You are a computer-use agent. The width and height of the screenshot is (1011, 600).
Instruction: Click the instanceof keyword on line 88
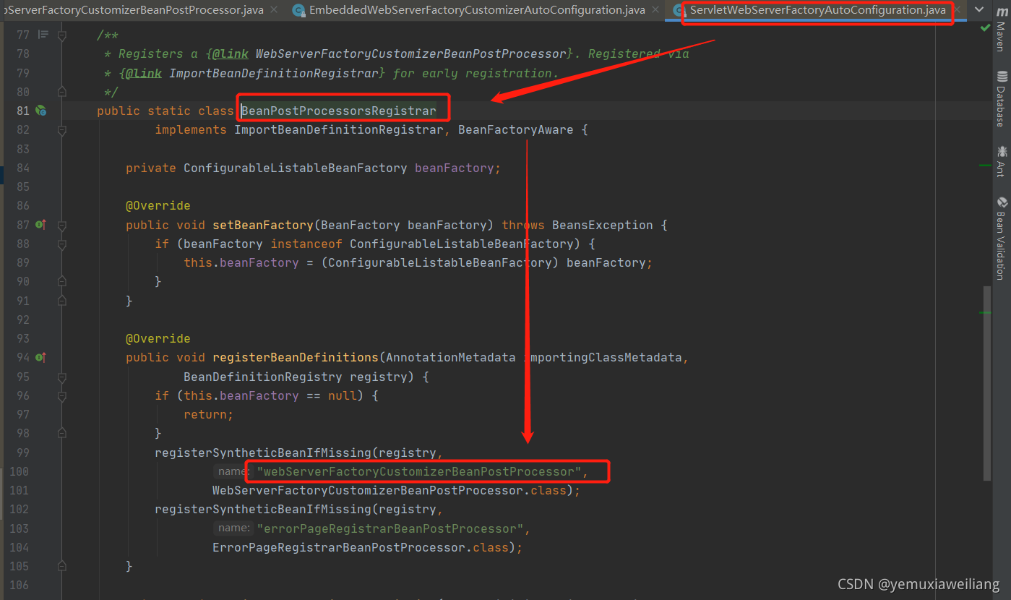click(306, 244)
